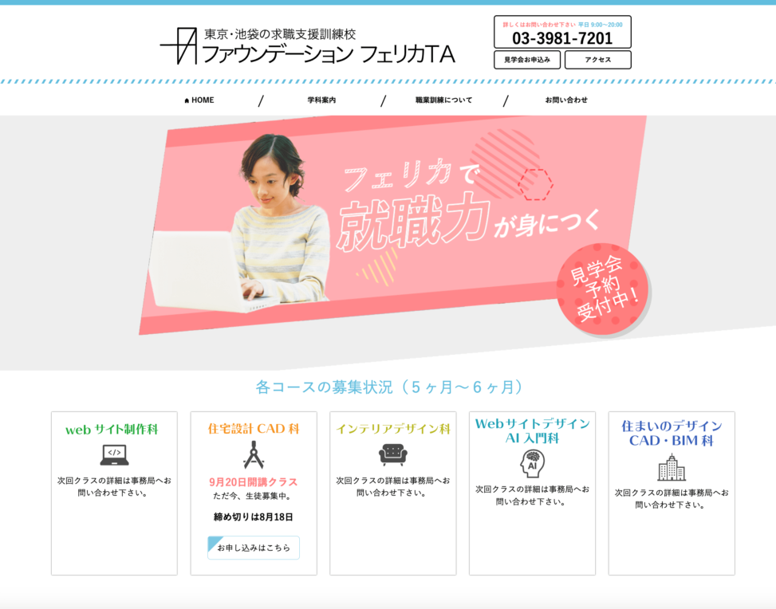The width and height of the screenshot is (776, 609).
Task: Click the 見学会お申込み button
Action: [527, 60]
